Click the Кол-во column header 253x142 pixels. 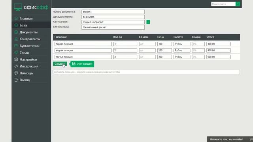(118, 37)
